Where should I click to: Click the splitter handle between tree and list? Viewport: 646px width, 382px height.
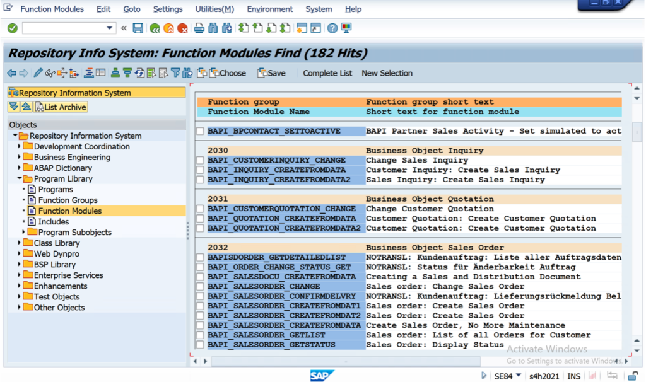188,231
